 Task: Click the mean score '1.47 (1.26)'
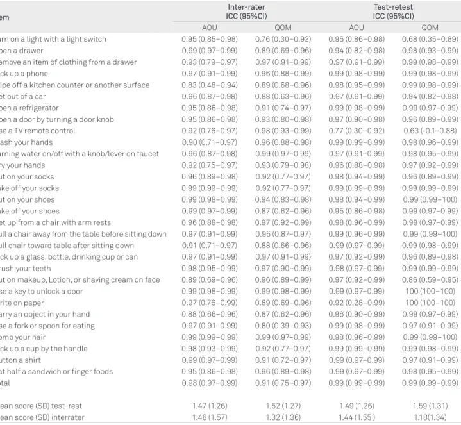[210, 406]
